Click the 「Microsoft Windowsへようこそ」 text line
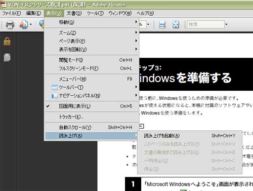 (x=198, y=184)
